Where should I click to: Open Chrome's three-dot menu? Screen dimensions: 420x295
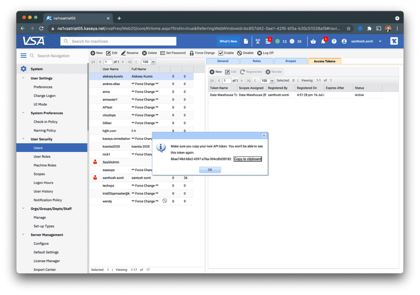397,28
